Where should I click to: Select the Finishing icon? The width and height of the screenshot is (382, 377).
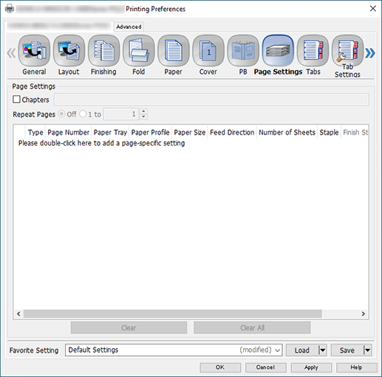pyautogui.click(x=103, y=50)
